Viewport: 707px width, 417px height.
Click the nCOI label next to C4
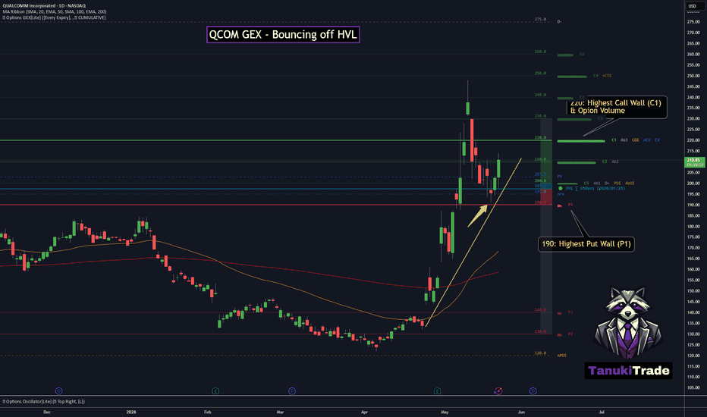tap(607, 76)
